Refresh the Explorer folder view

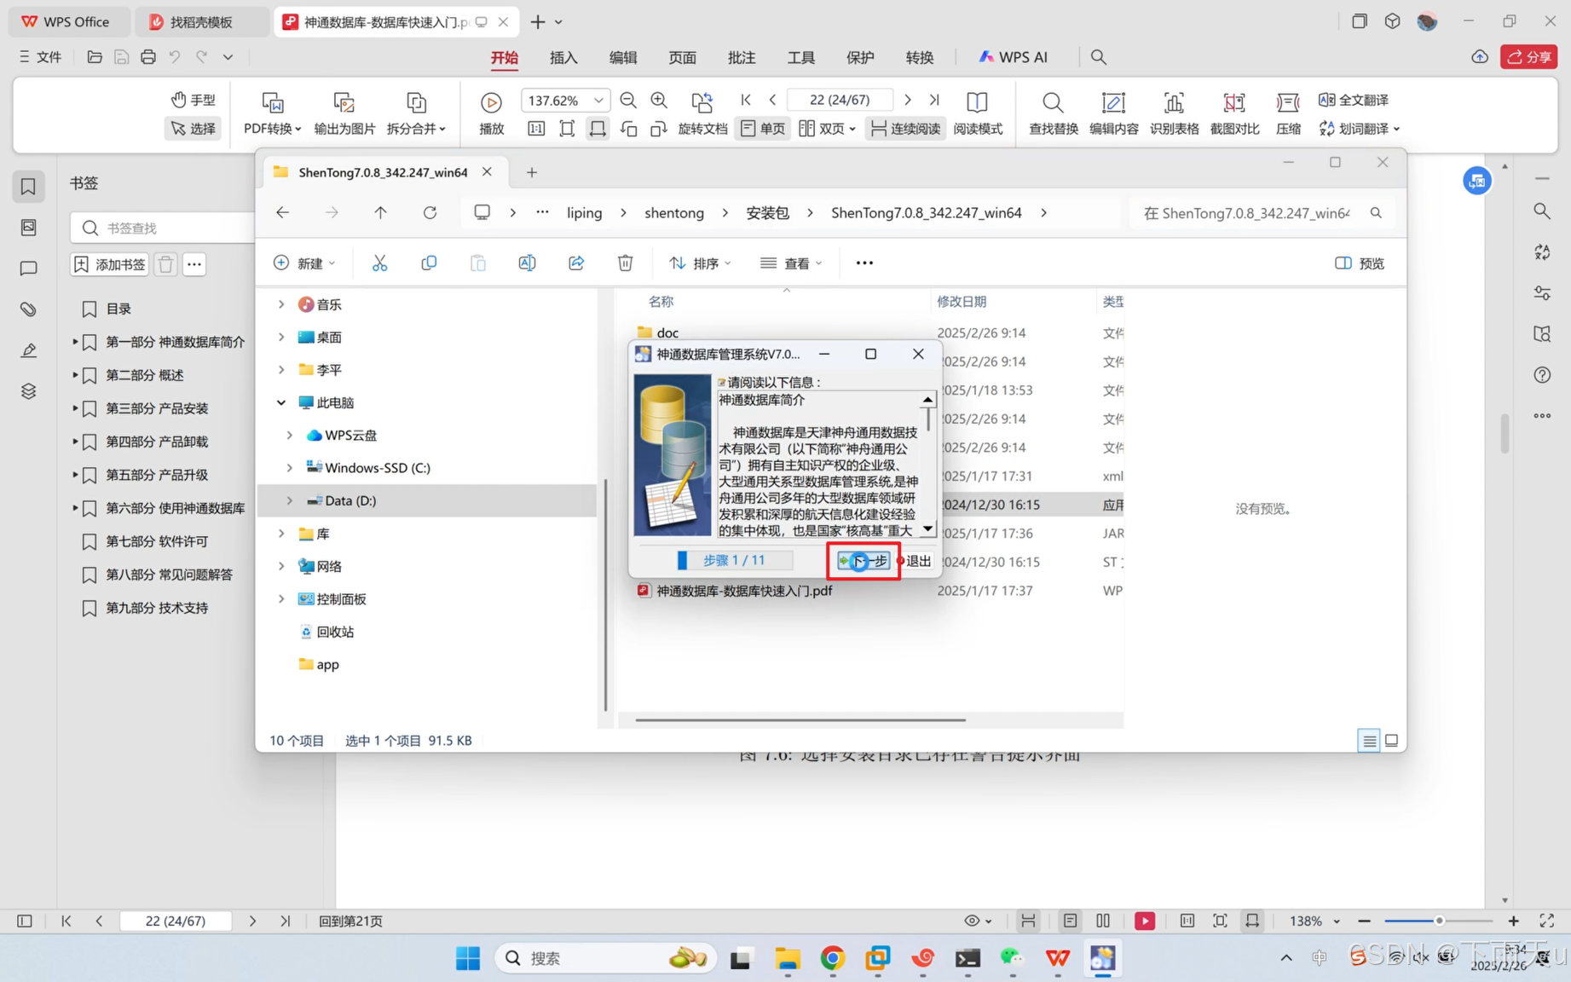pos(430,212)
